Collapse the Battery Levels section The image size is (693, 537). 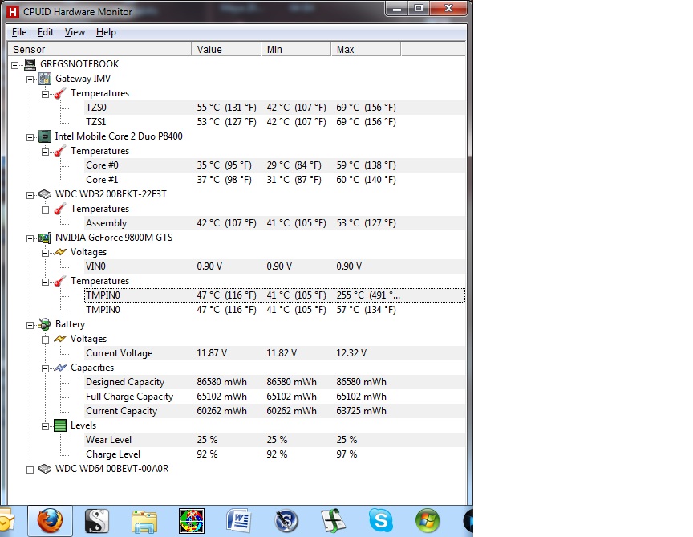(x=45, y=426)
